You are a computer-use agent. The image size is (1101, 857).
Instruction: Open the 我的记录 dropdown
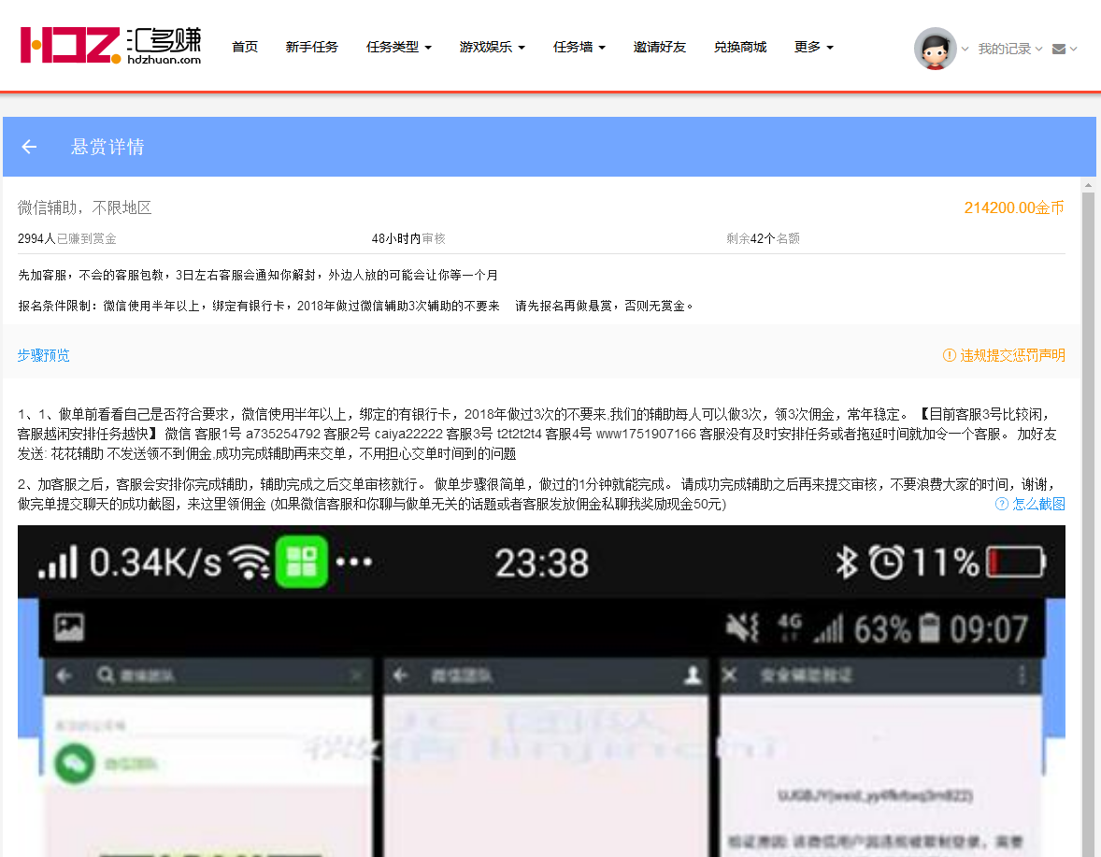click(1009, 50)
